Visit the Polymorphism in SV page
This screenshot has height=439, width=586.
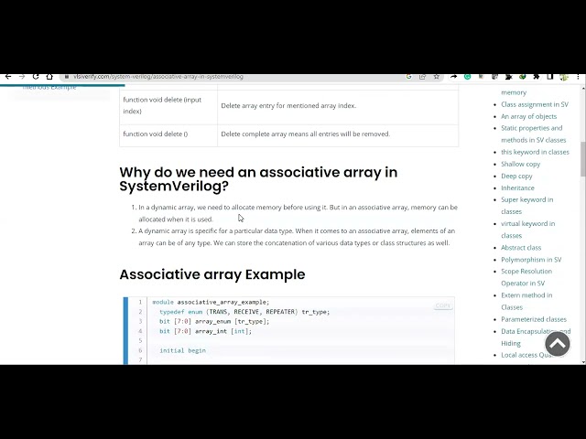click(531, 260)
